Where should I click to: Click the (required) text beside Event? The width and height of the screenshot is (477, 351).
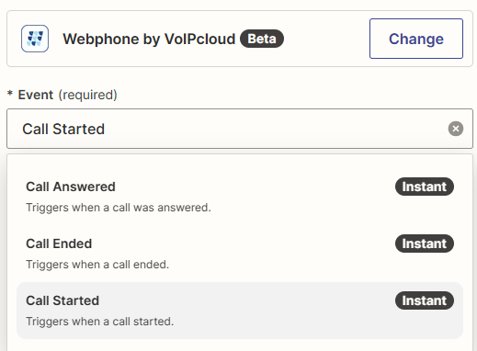tap(87, 95)
